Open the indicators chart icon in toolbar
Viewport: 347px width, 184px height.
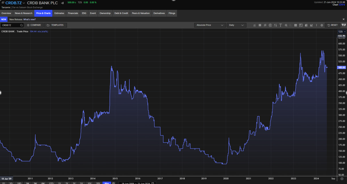(255, 25)
